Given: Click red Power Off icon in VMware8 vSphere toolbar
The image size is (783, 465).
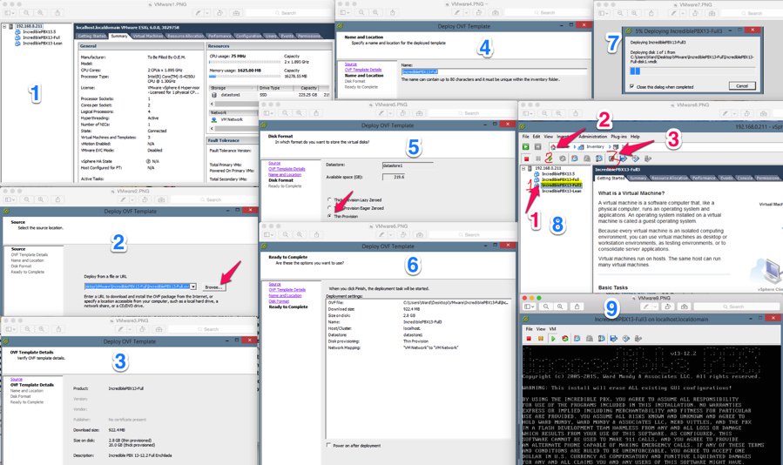Looking at the screenshot, I should point(526,158).
